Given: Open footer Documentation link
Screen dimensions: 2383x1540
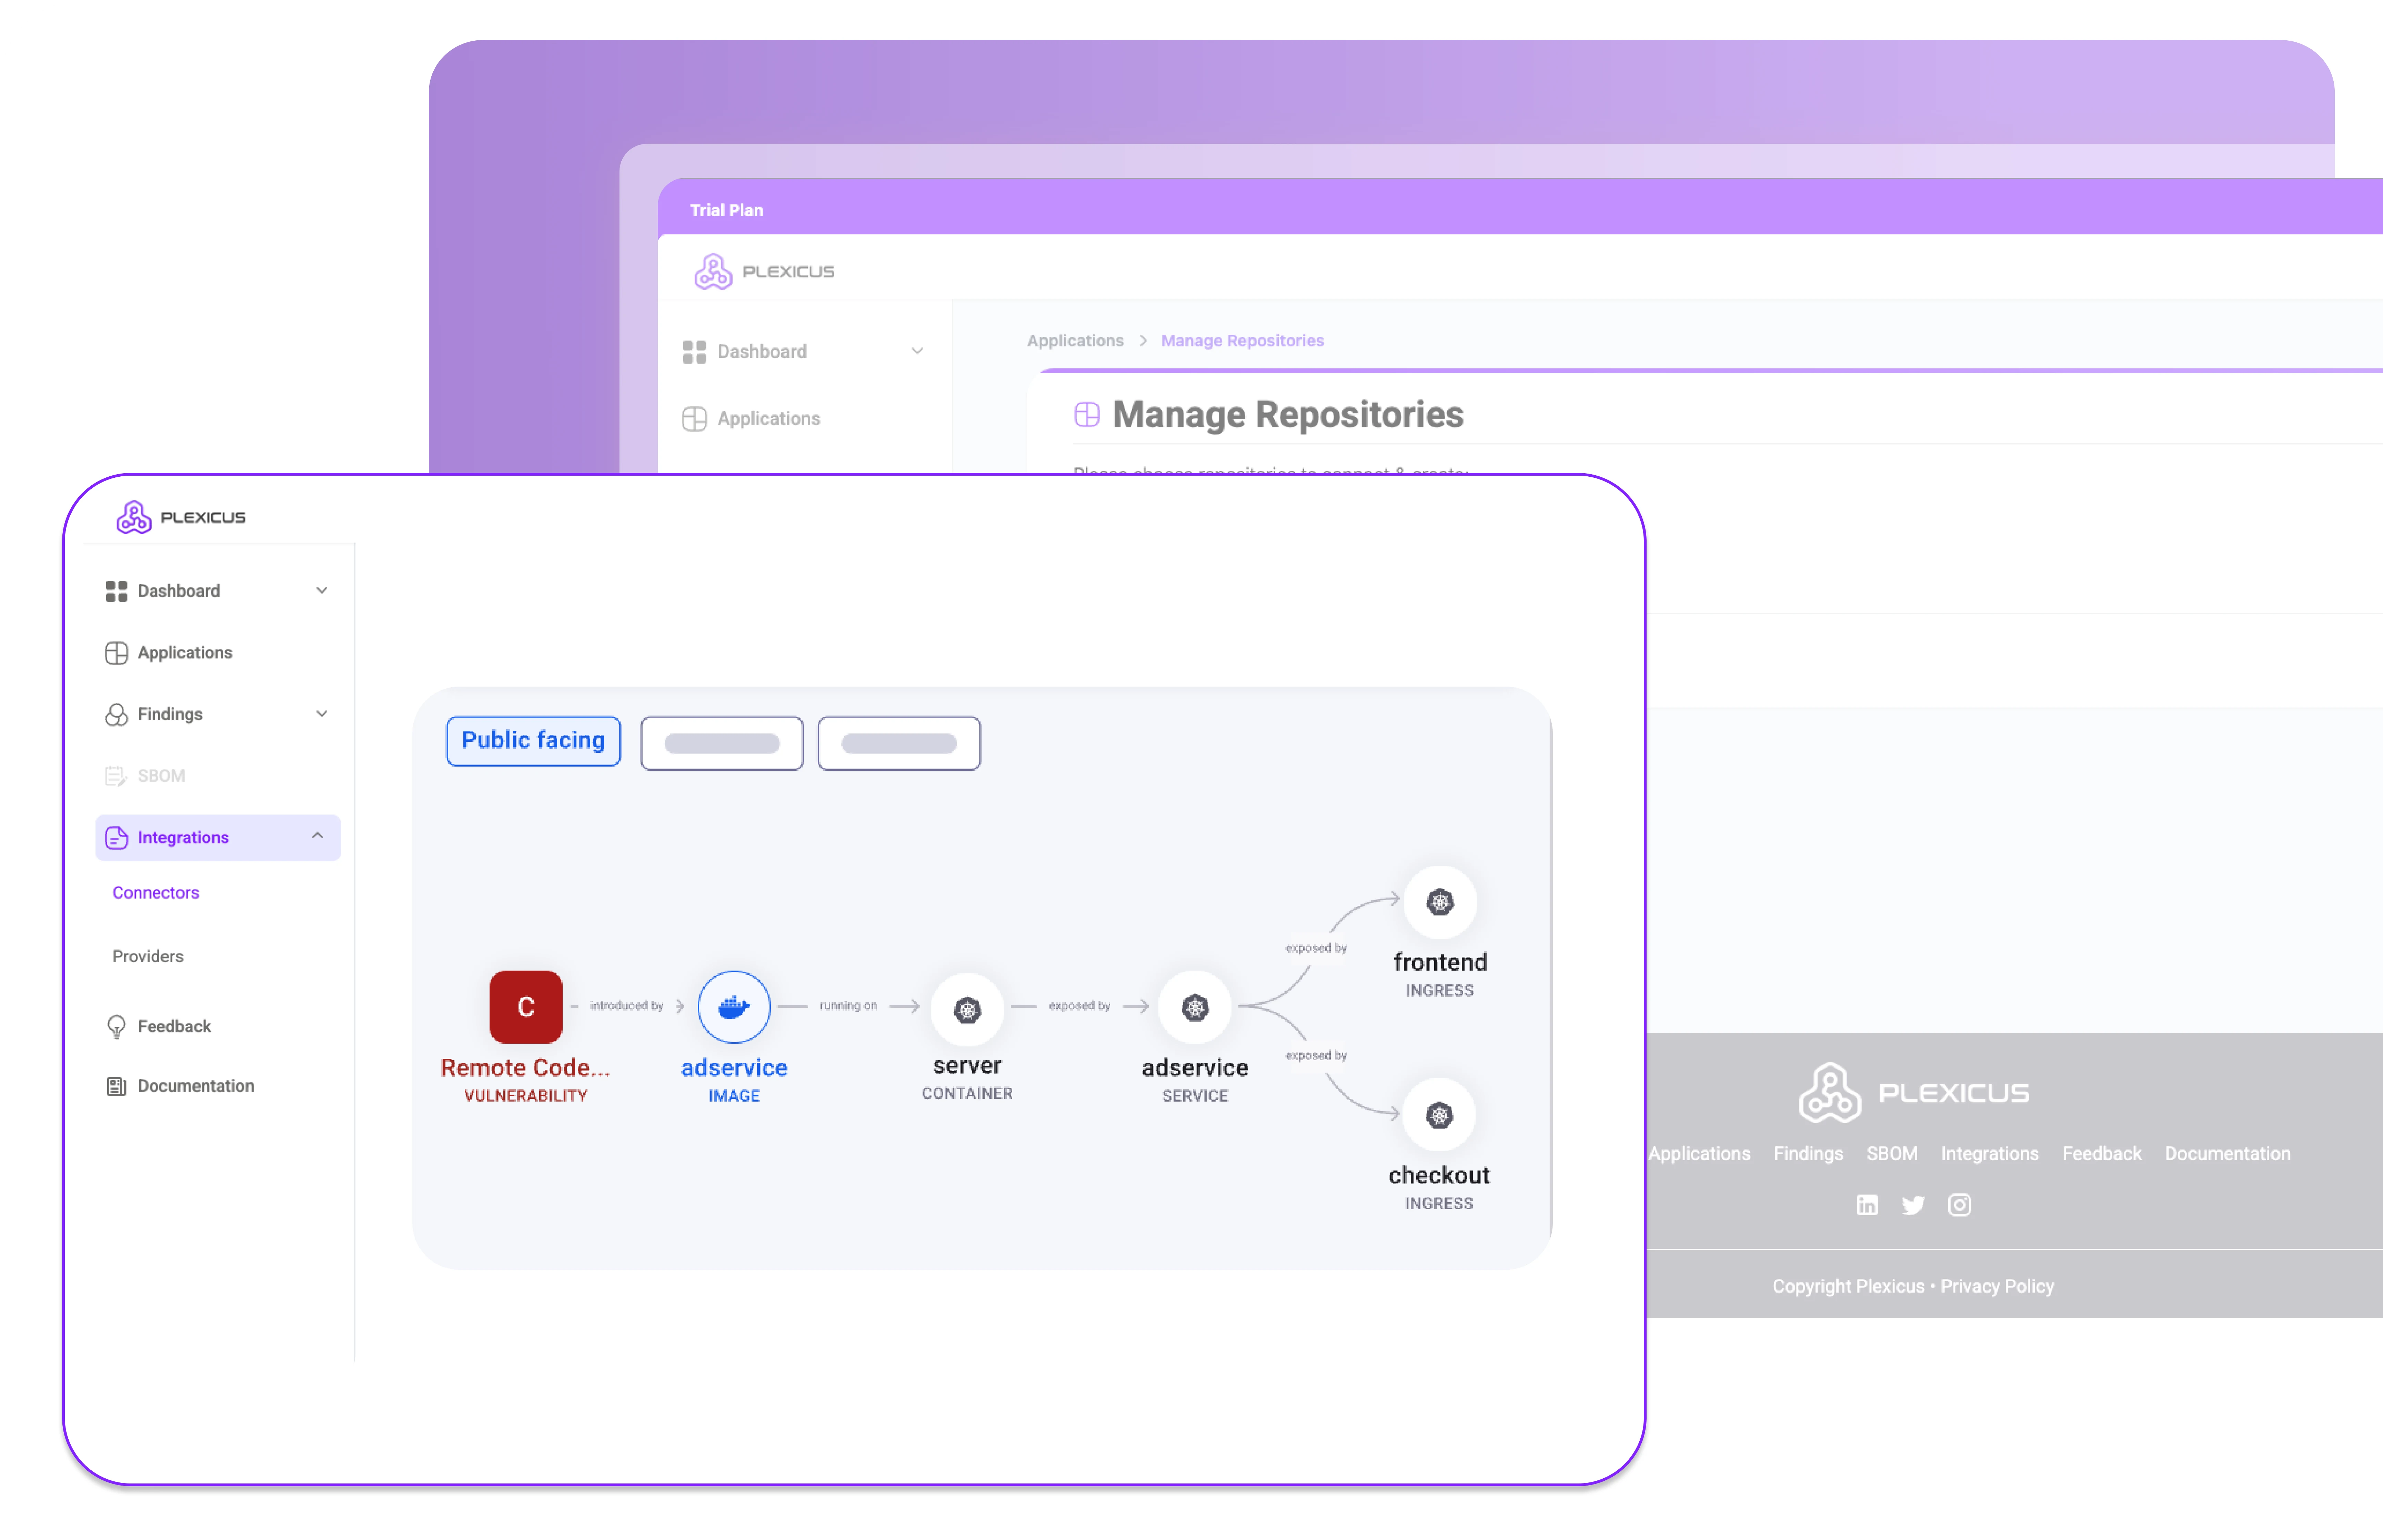Looking at the screenshot, I should click(2228, 1154).
